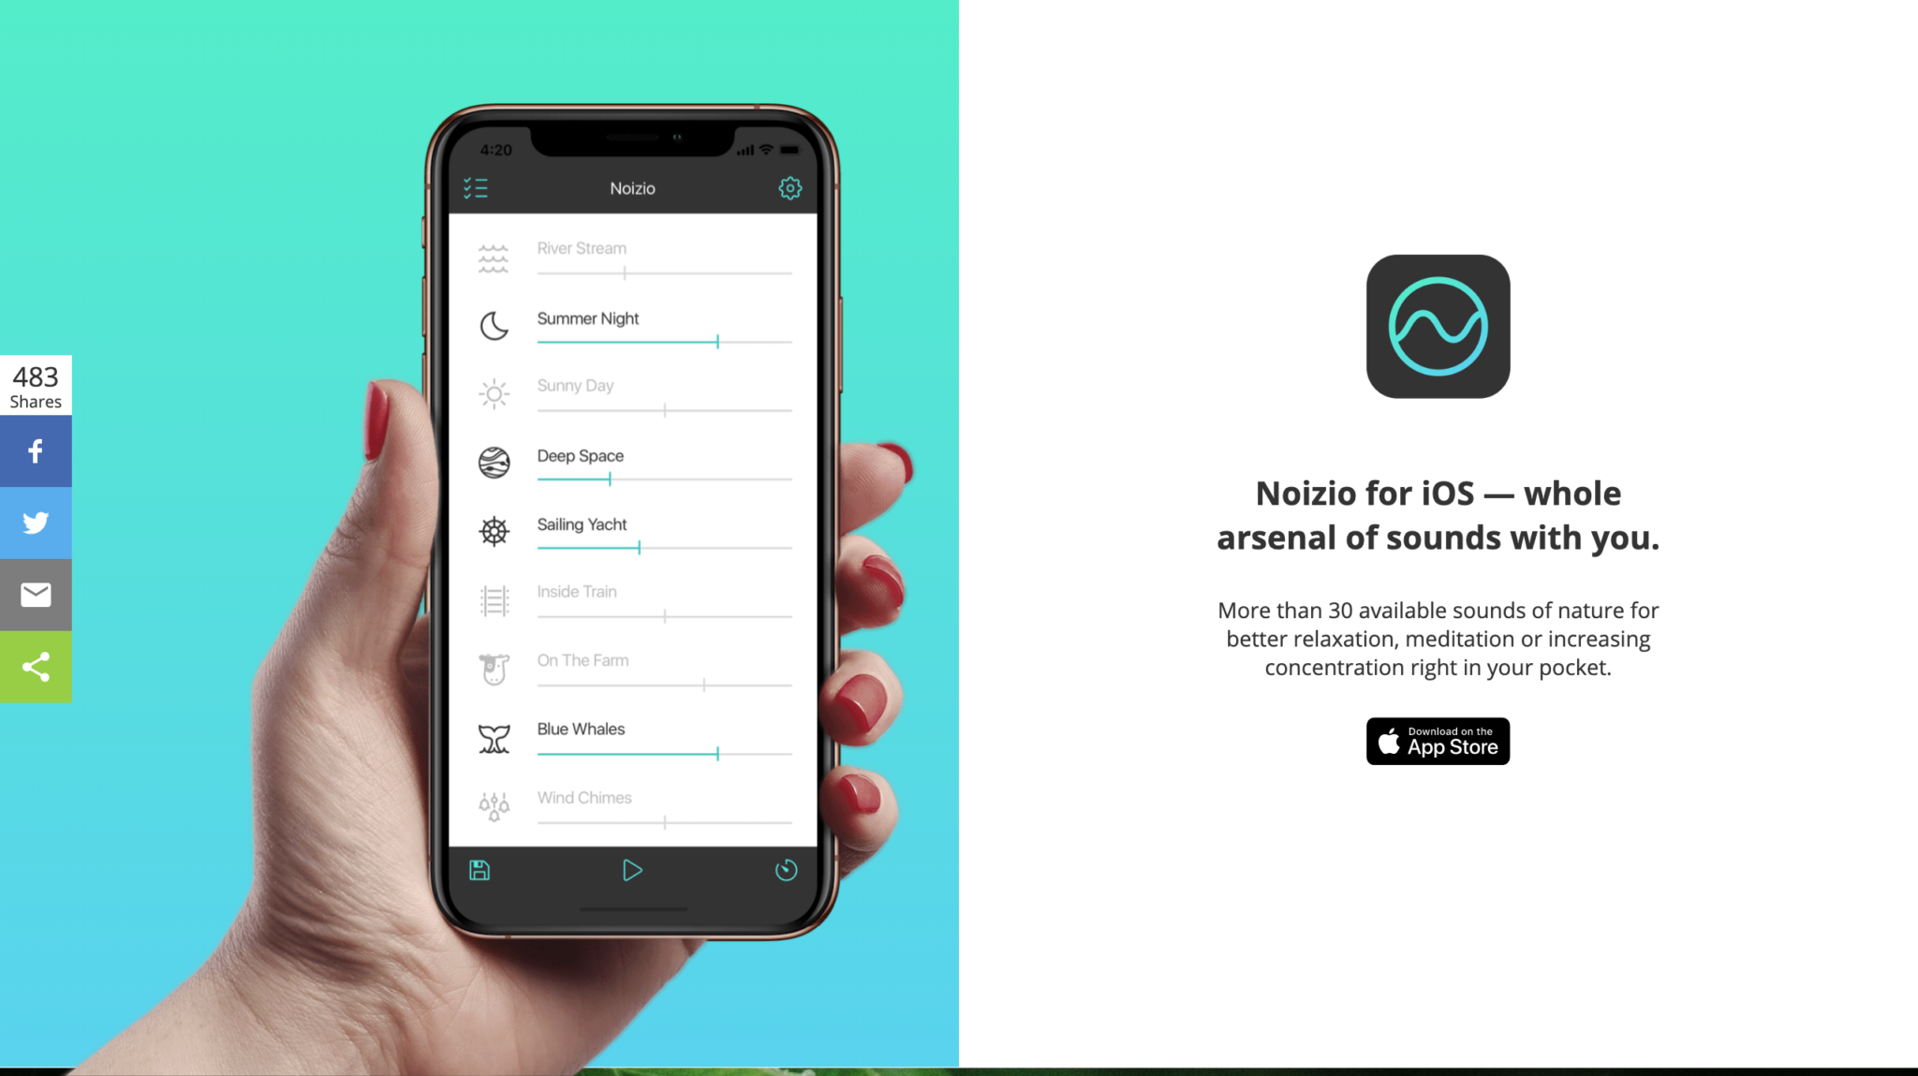Expand the Inside Train sound entry

point(576,591)
